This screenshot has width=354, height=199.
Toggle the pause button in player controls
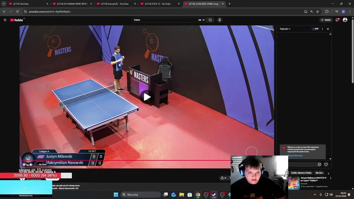[24, 164]
